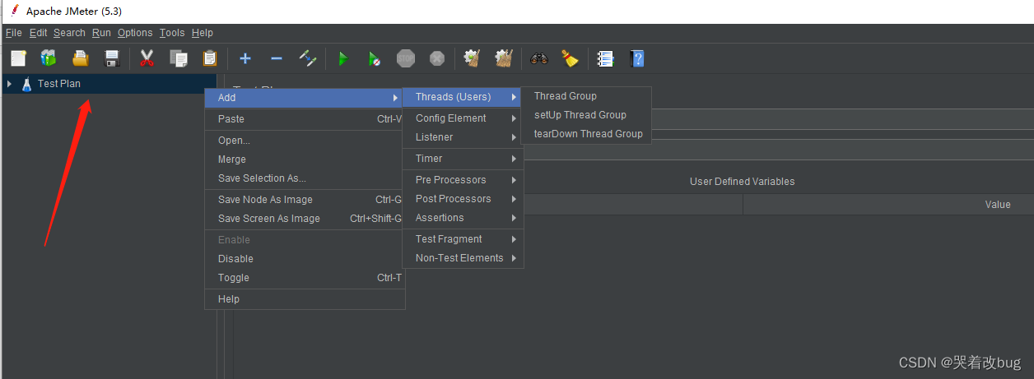Click the Expand All plus icon
This screenshot has height=379, width=1034.
pos(245,58)
